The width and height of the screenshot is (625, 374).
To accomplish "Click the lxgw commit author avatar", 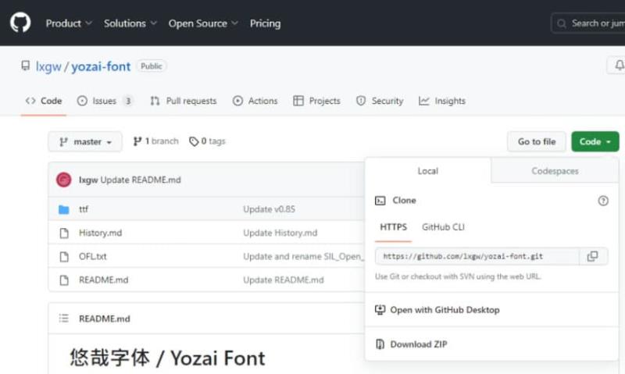I will (x=64, y=180).
